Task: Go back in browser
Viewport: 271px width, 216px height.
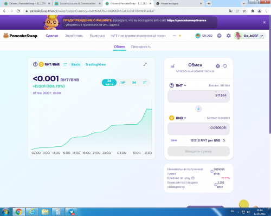Action: (5, 11)
